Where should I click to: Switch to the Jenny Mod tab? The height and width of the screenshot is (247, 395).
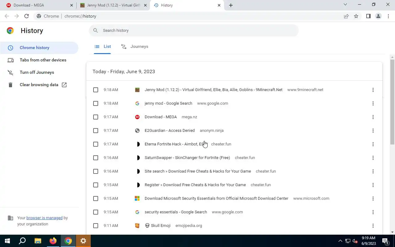(x=114, y=5)
